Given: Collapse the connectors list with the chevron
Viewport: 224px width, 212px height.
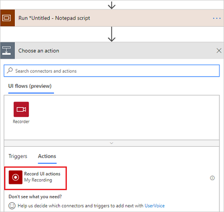Looking at the screenshot, I should pos(111,143).
